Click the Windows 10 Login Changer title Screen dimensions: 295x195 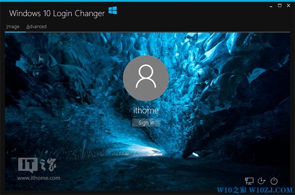(x=57, y=13)
